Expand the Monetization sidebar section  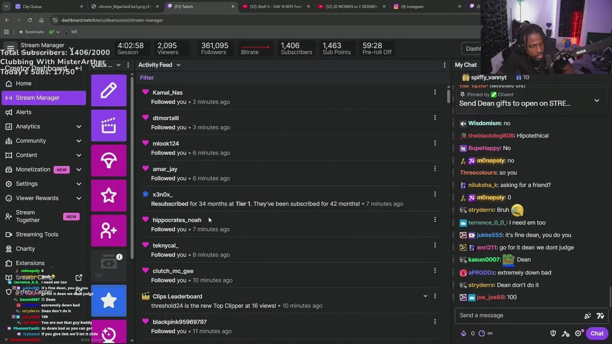pos(79,170)
